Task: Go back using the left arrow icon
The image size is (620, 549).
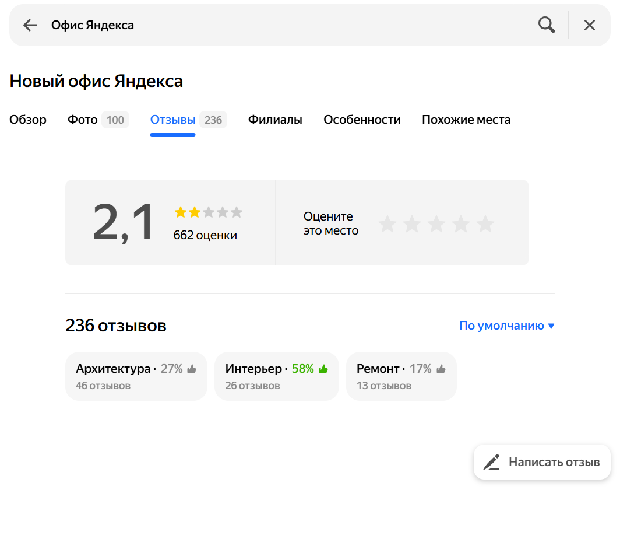Action: click(30, 25)
